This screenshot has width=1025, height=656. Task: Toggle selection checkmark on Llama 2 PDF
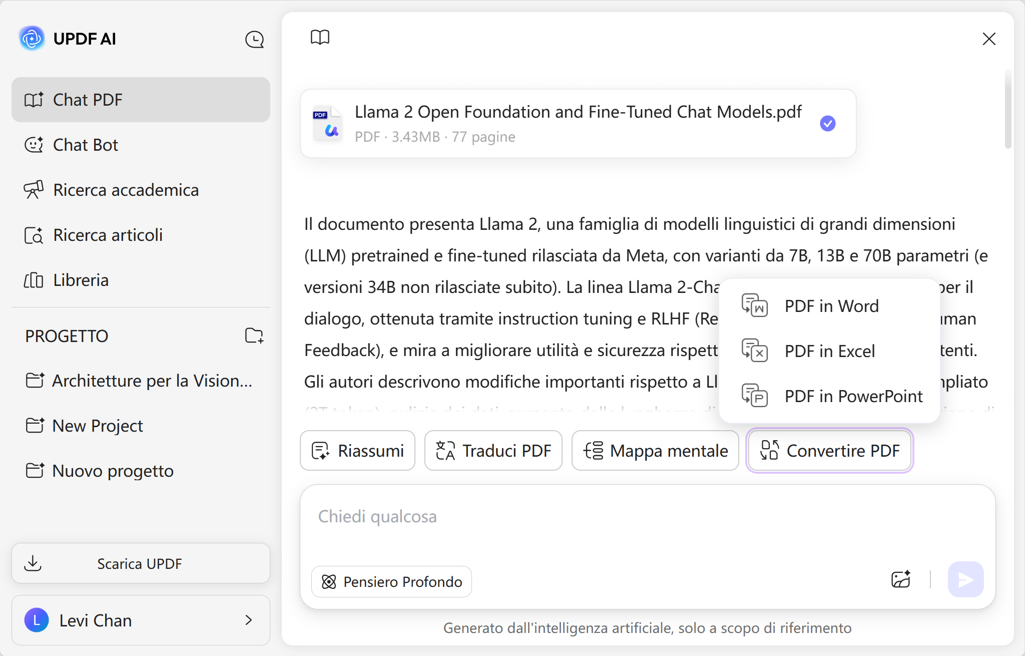[x=828, y=123]
